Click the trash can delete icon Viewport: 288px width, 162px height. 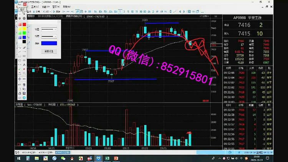coord(25,84)
